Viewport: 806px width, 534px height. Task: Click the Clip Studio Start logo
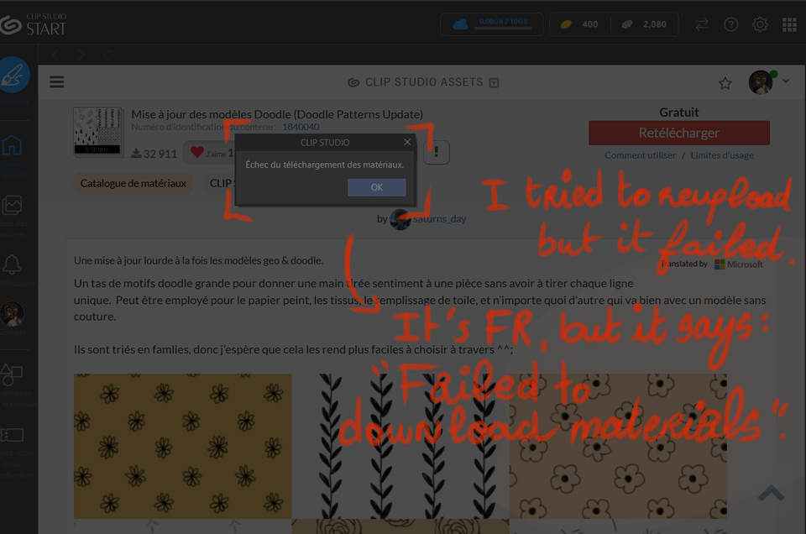point(34,24)
